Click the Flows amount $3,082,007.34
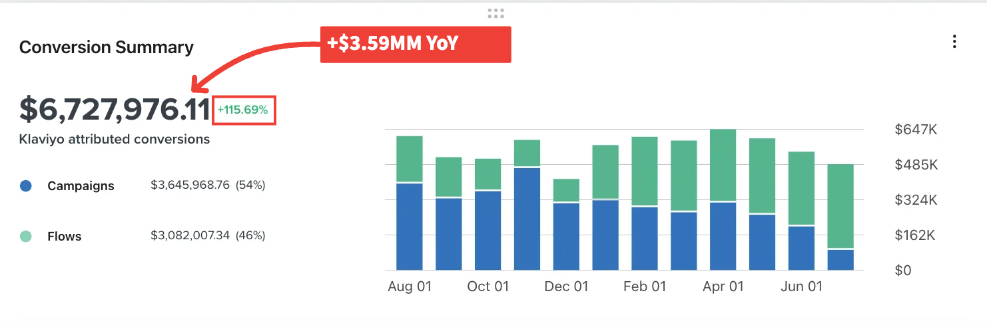Screen dimensions: 987x327 pos(190,235)
